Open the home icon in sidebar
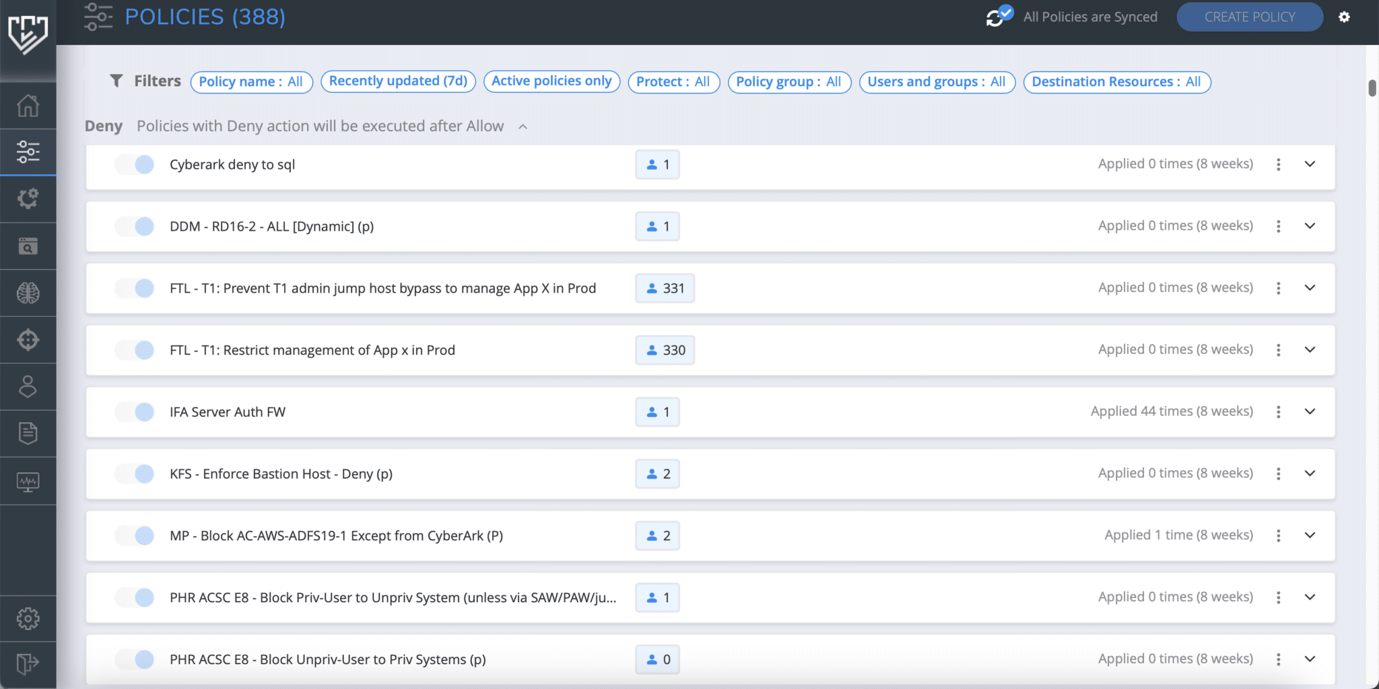The width and height of the screenshot is (1379, 689). pyautogui.click(x=28, y=106)
